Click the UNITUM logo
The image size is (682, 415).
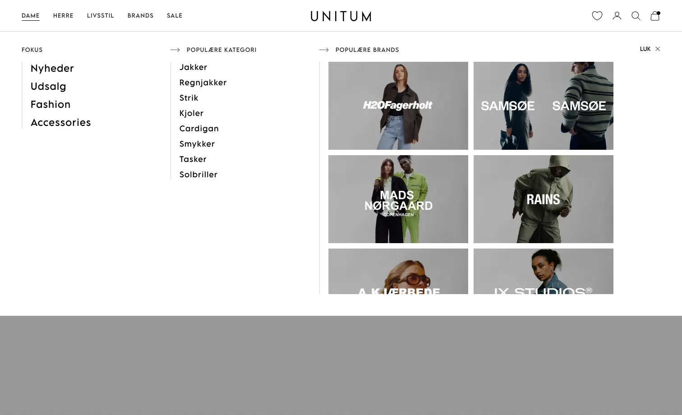click(341, 16)
